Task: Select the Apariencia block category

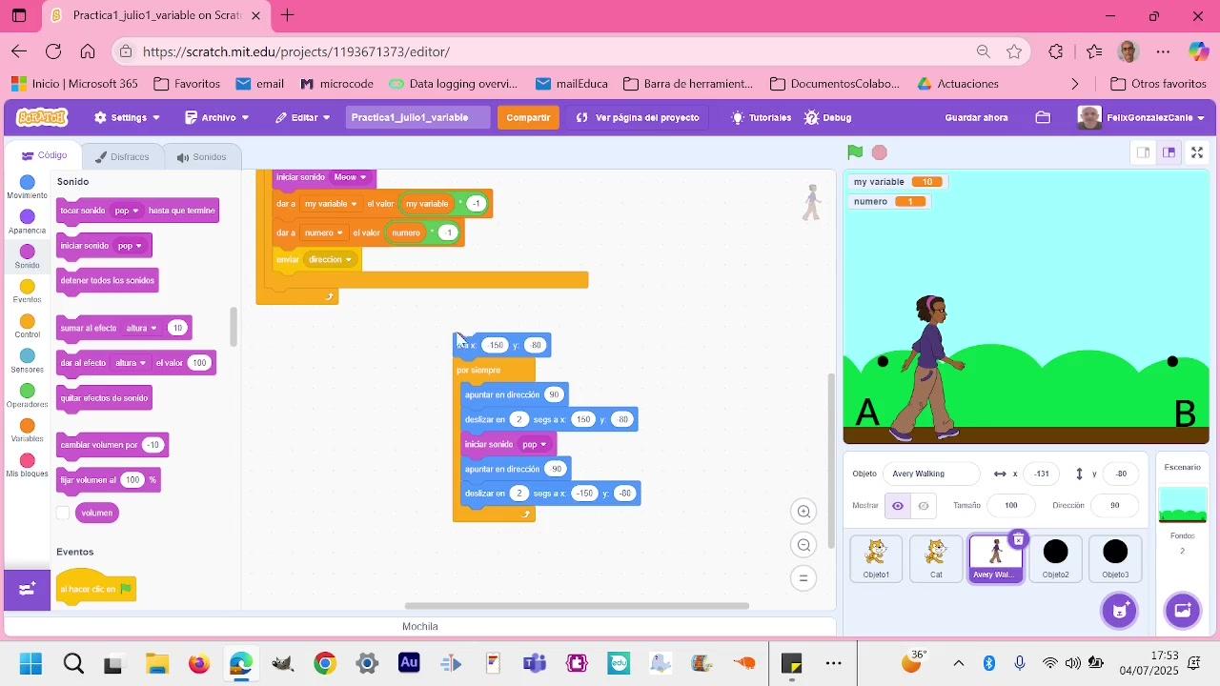Action: [x=27, y=222]
